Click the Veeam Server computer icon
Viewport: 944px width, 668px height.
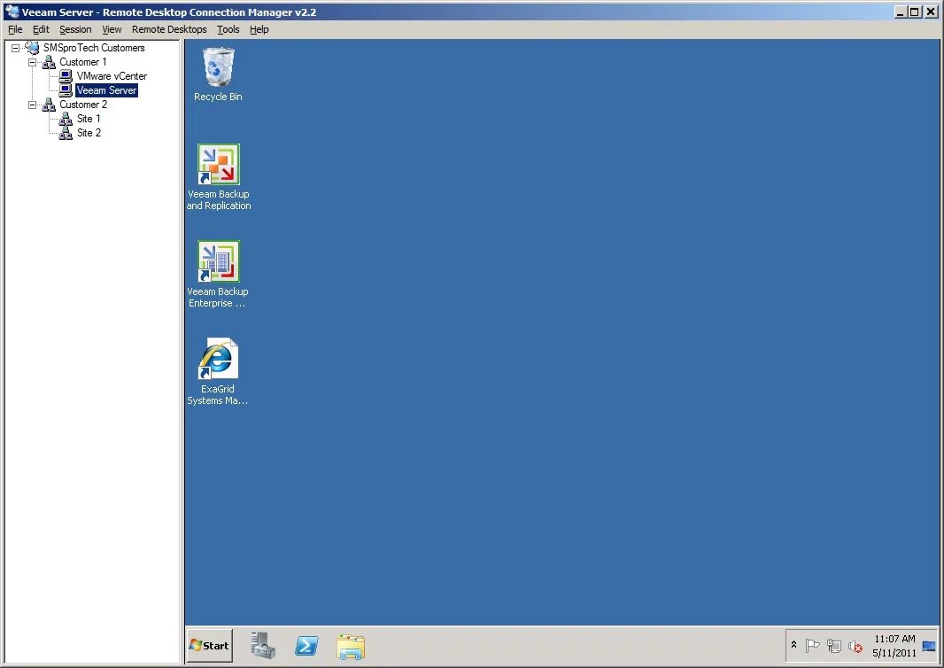pyautogui.click(x=66, y=90)
